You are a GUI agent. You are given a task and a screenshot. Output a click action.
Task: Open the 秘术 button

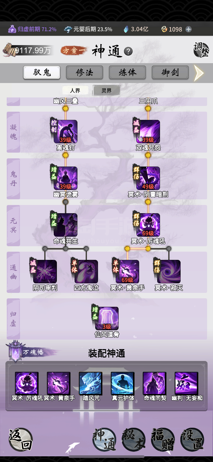[134, 439]
